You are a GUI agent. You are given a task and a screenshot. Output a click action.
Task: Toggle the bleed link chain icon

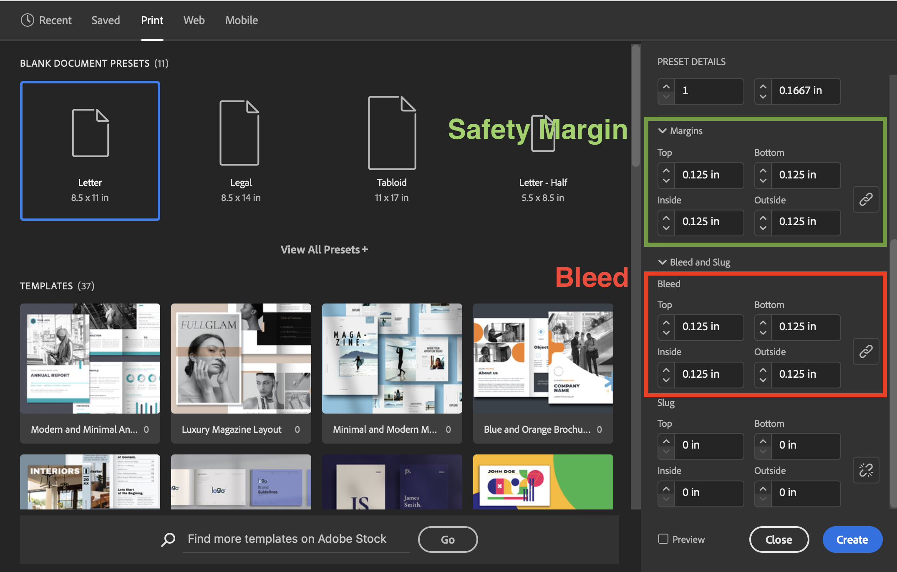point(866,351)
